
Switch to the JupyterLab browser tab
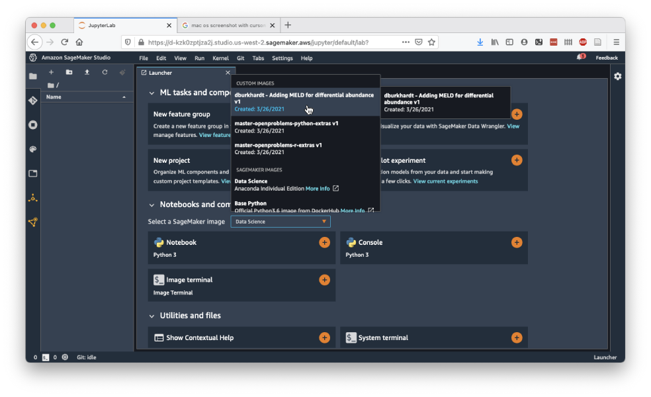pos(126,25)
